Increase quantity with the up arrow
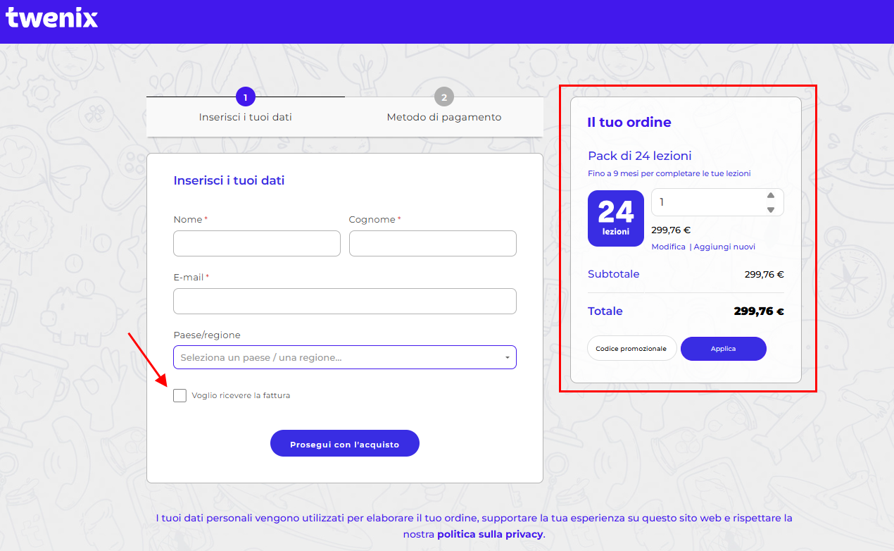This screenshot has height=551, width=894. (x=771, y=196)
